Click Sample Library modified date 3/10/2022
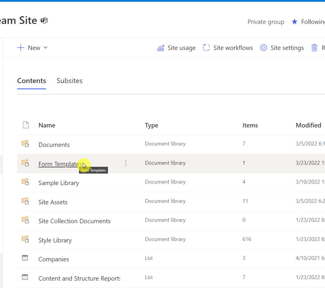Screen dimensions: 325x288 click(x=310, y=182)
